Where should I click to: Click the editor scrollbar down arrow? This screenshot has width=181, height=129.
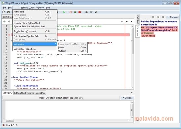132,87
